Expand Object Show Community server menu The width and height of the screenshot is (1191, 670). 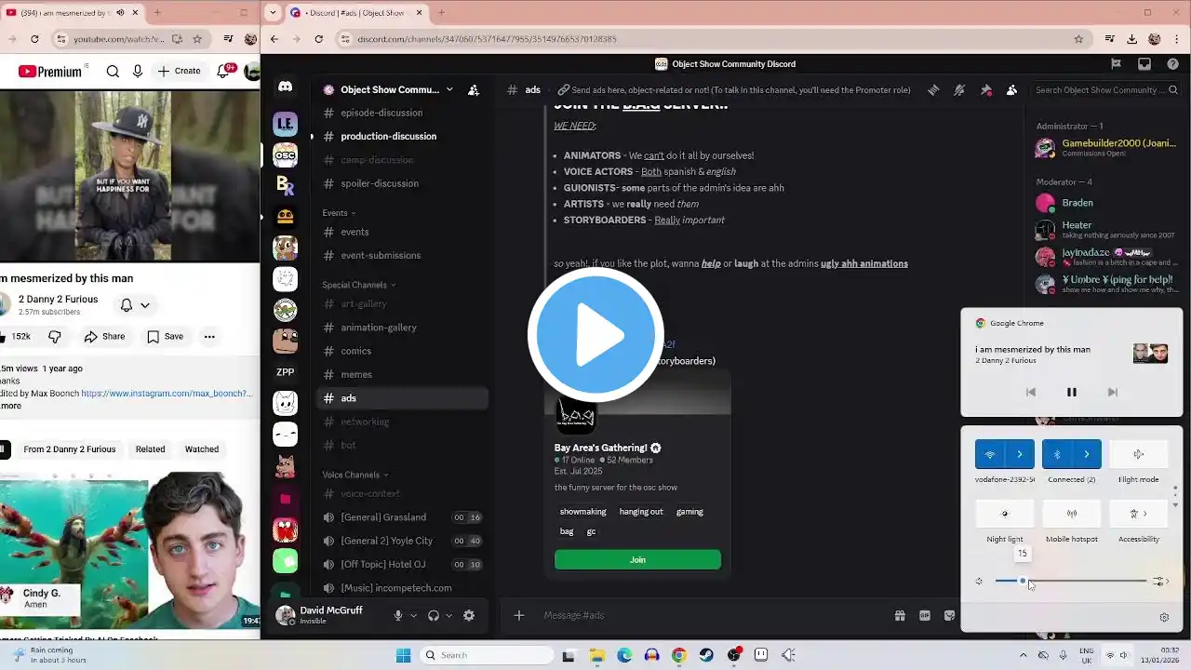pyautogui.click(x=449, y=90)
